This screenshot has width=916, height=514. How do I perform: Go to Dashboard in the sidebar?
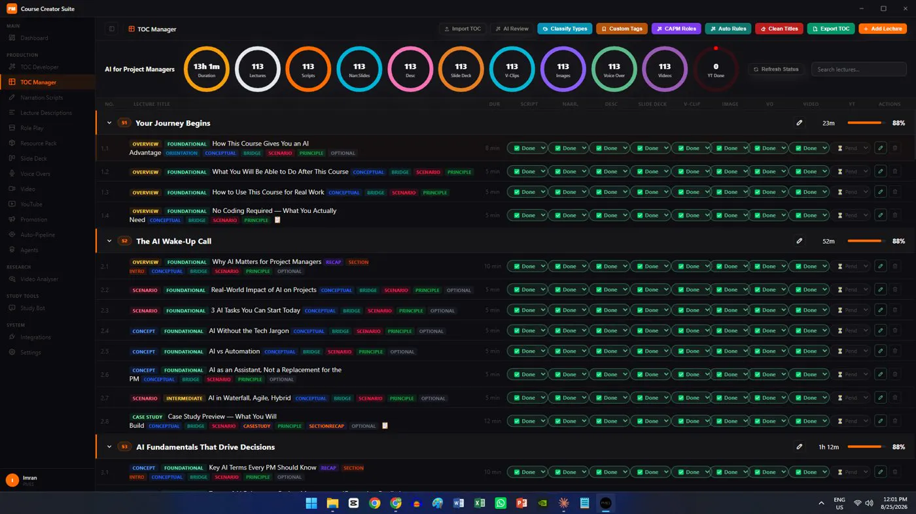[34, 38]
